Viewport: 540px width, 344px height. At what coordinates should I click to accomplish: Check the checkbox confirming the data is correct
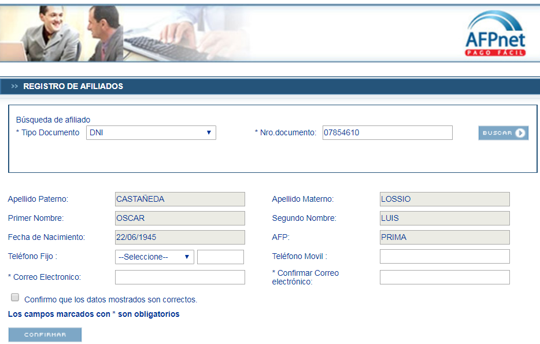14,297
